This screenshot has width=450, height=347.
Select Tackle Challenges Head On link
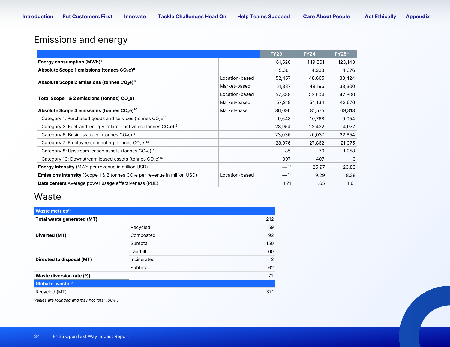pyautogui.click(x=192, y=16)
